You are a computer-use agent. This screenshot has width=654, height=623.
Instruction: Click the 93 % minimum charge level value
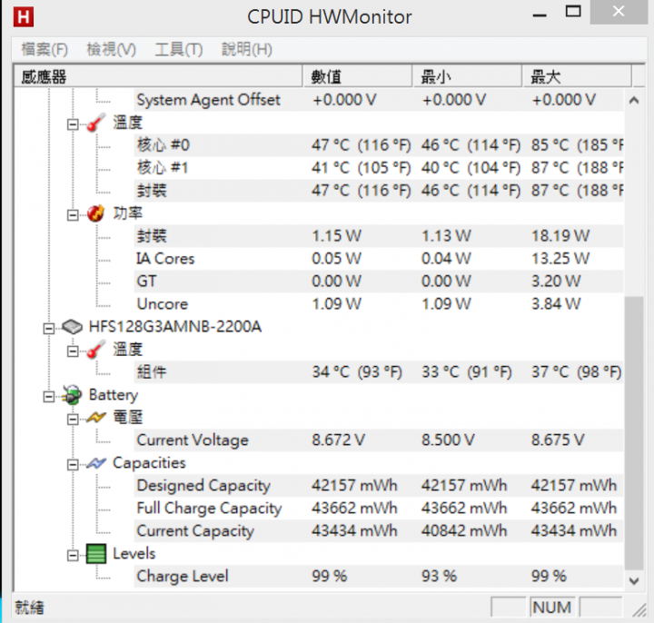tap(440, 577)
